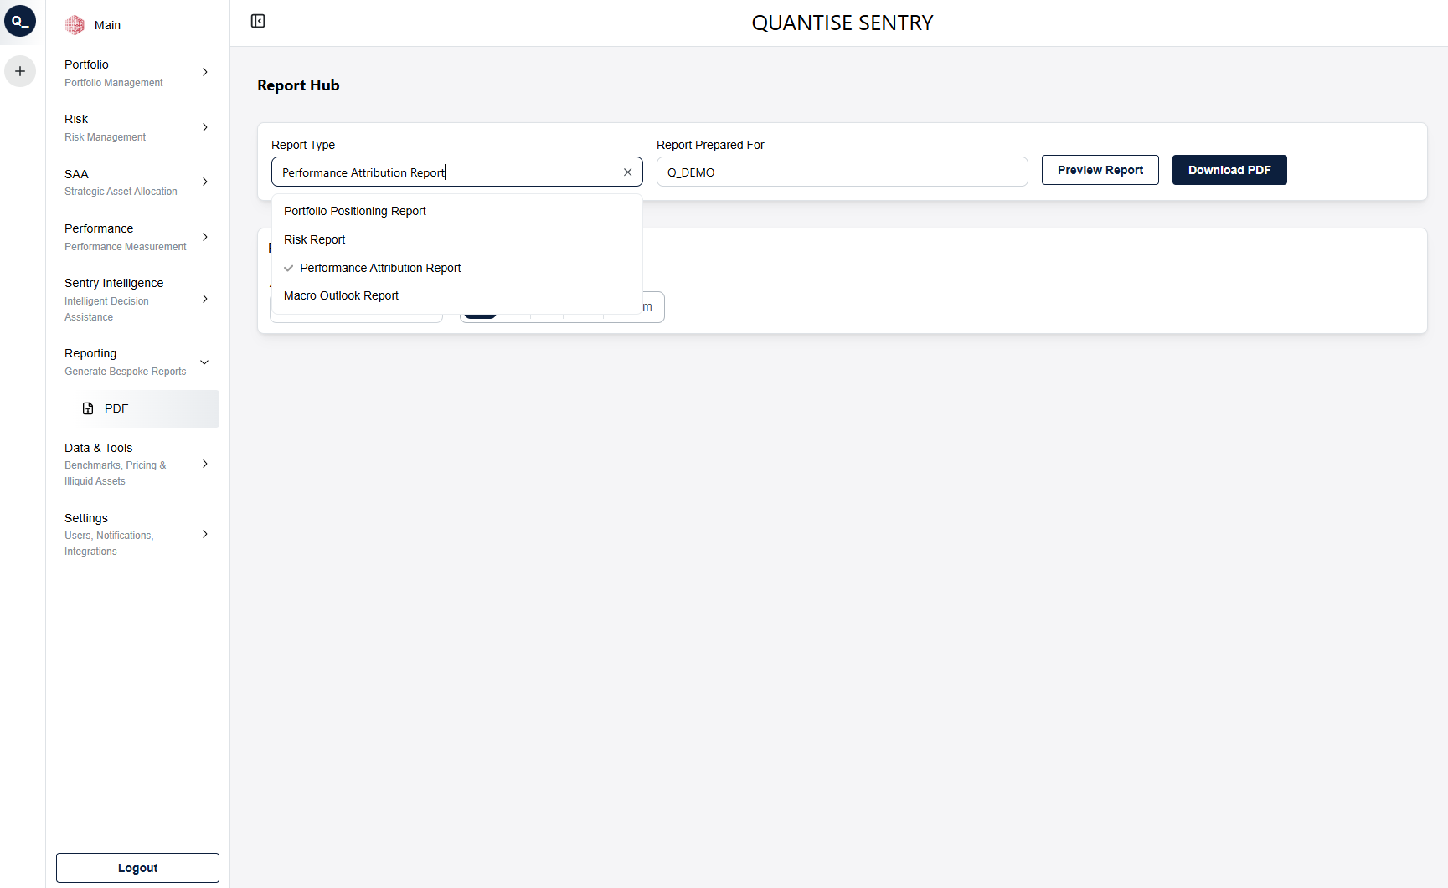Click the Q_ workspace avatar icon
Viewport: 1448px width, 888px height.
(x=20, y=21)
